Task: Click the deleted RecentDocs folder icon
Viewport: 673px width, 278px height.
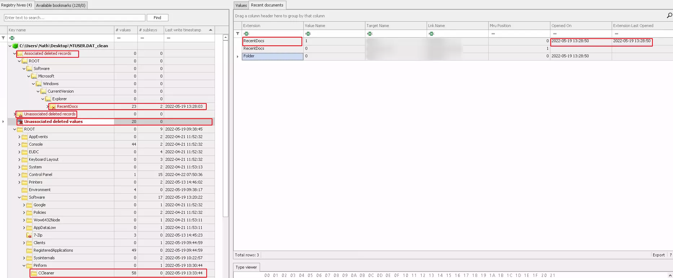Action: coord(53,107)
